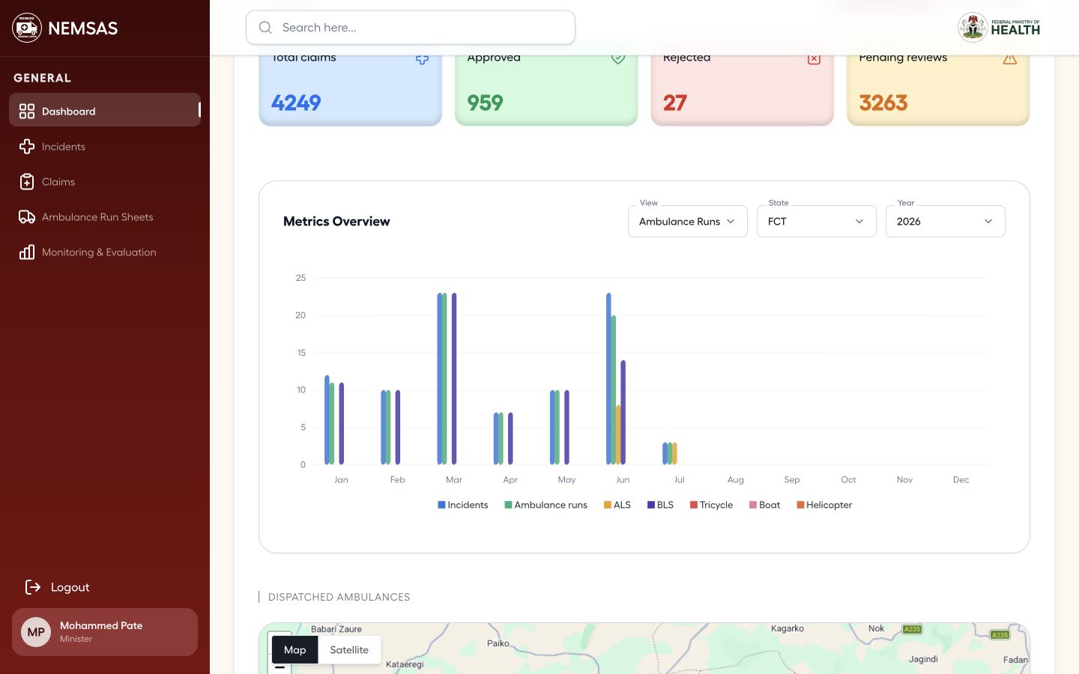Switch map to Satellite view
Screen dimensions: 1079x674
point(349,650)
